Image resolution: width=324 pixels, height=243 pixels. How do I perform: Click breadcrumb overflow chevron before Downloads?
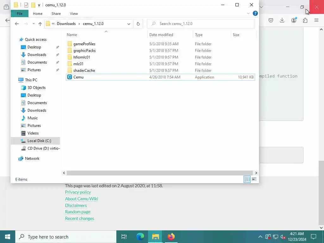53,23
